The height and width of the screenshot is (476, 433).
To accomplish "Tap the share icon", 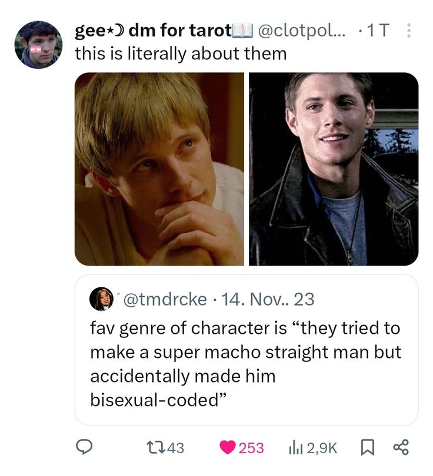I will (x=401, y=448).
